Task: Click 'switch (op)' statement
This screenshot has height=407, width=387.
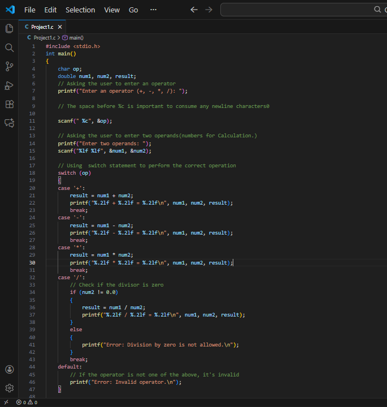Action: 74,173
